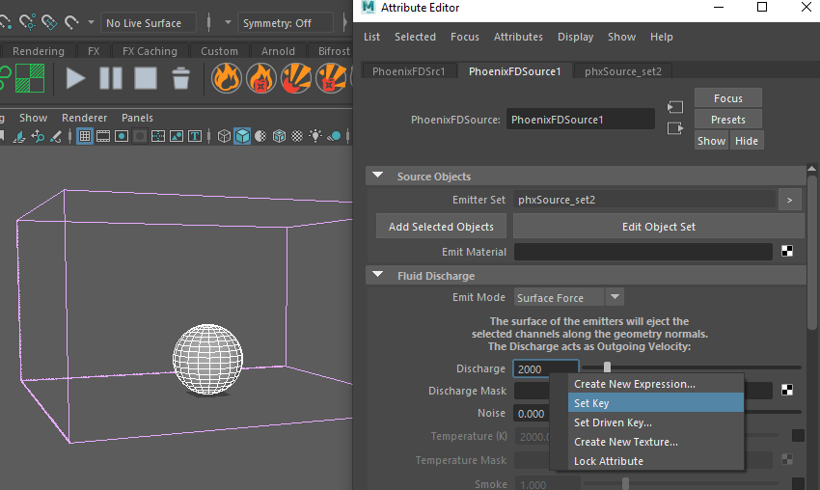Click the Discharge slider handle
The height and width of the screenshot is (490, 820).
tap(607, 367)
